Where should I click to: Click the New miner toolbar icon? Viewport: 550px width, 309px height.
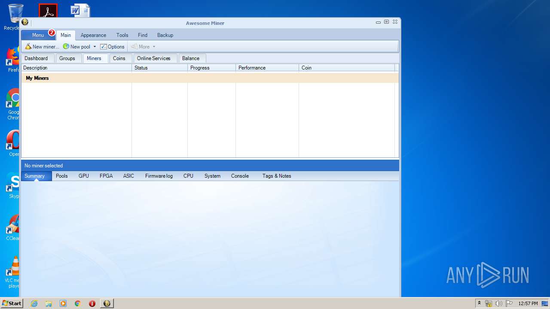coord(28,46)
